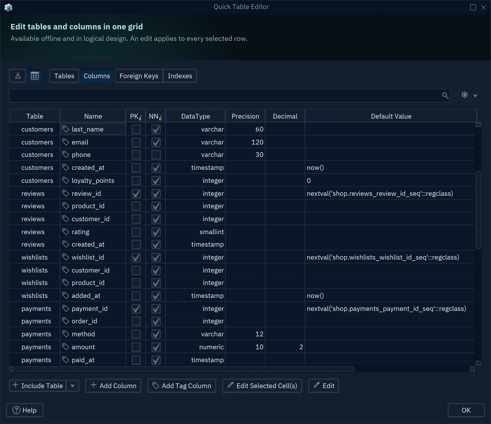Click the tag icon beside order_id

[65, 321]
